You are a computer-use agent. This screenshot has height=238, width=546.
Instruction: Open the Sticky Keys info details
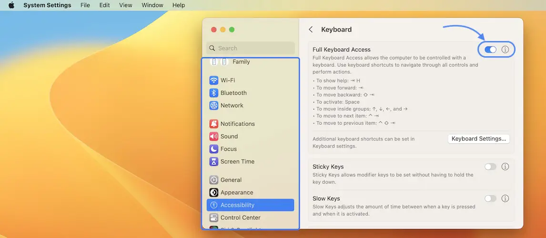click(x=506, y=167)
